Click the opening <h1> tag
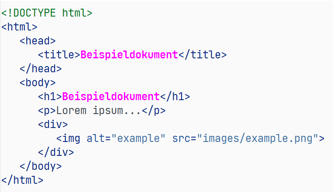The image size is (333, 192). (50, 97)
